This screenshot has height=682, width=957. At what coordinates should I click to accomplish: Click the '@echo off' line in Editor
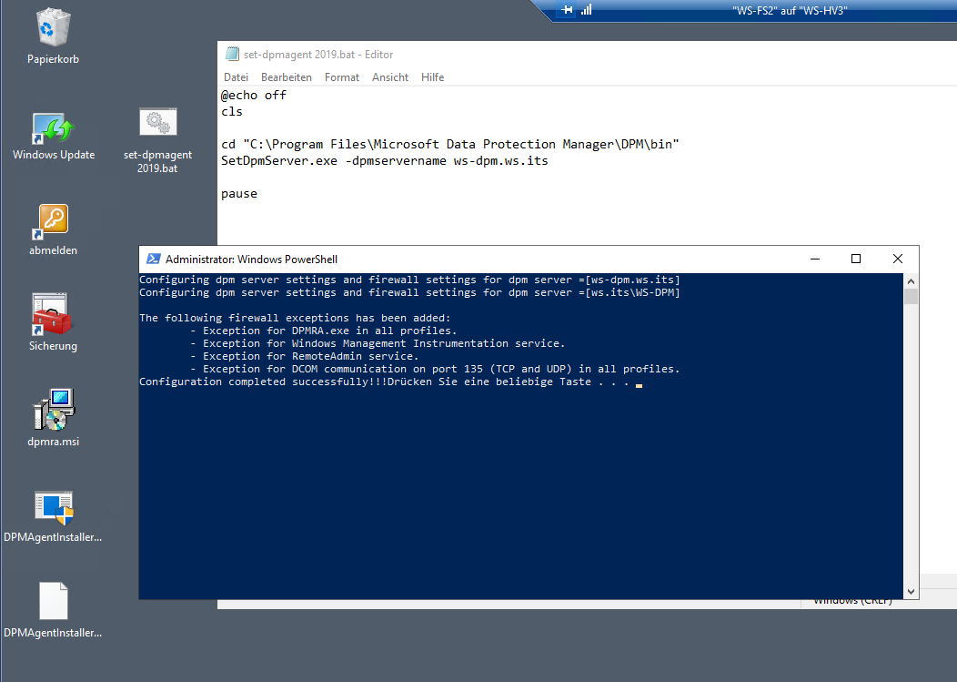[x=253, y=95]
